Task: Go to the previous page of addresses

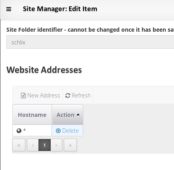Action: coord(33,145)
